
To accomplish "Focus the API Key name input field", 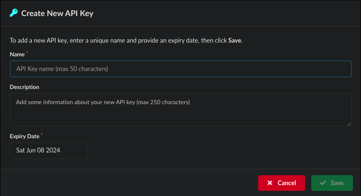I will click(180, 69).
